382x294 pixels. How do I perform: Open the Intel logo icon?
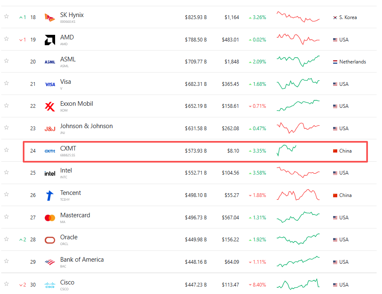(x=50, y=173)
